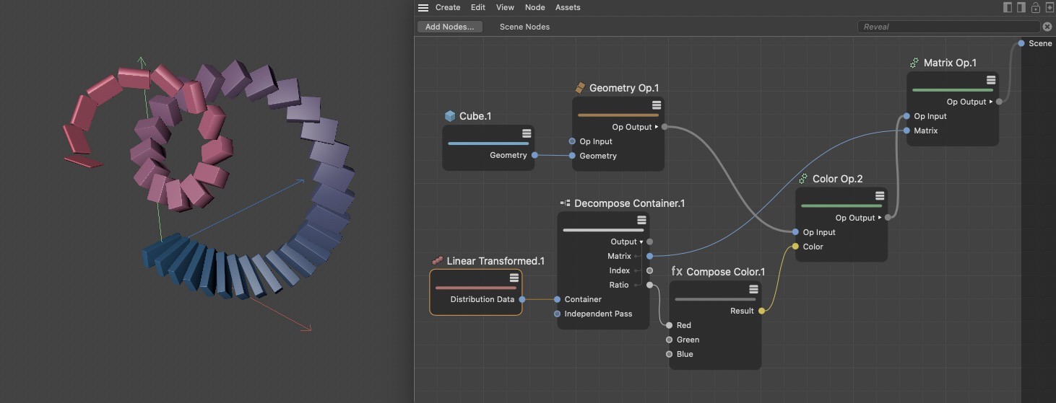
Task: Click the Scene output port
Action: (1021, 43)
